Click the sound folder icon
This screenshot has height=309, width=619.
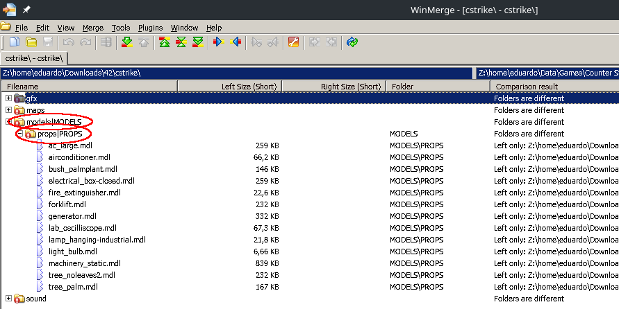19,299
